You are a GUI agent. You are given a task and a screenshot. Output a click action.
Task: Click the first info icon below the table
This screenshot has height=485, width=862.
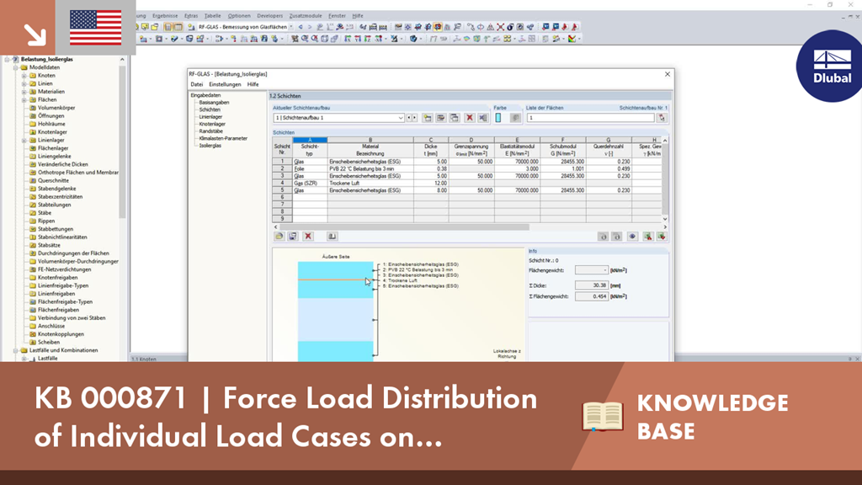tap(603, 237)
